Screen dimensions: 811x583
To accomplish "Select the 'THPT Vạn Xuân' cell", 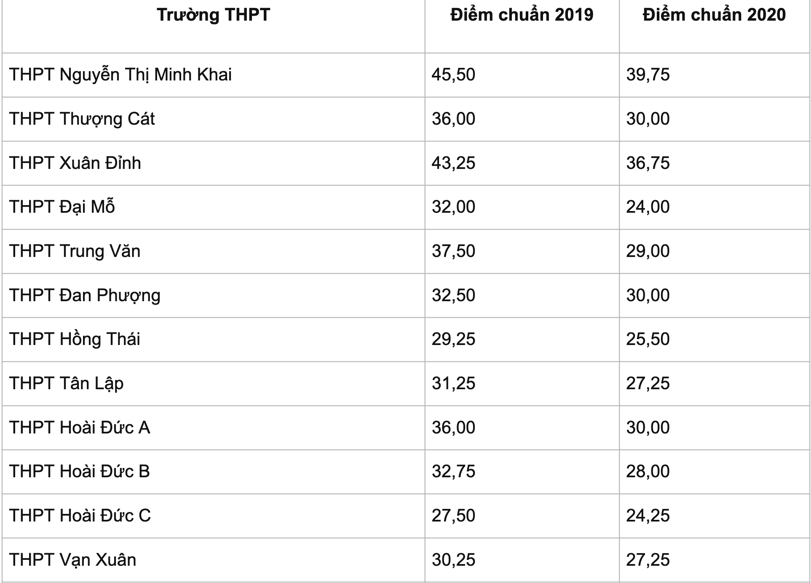I will click(x=72, y=560).
